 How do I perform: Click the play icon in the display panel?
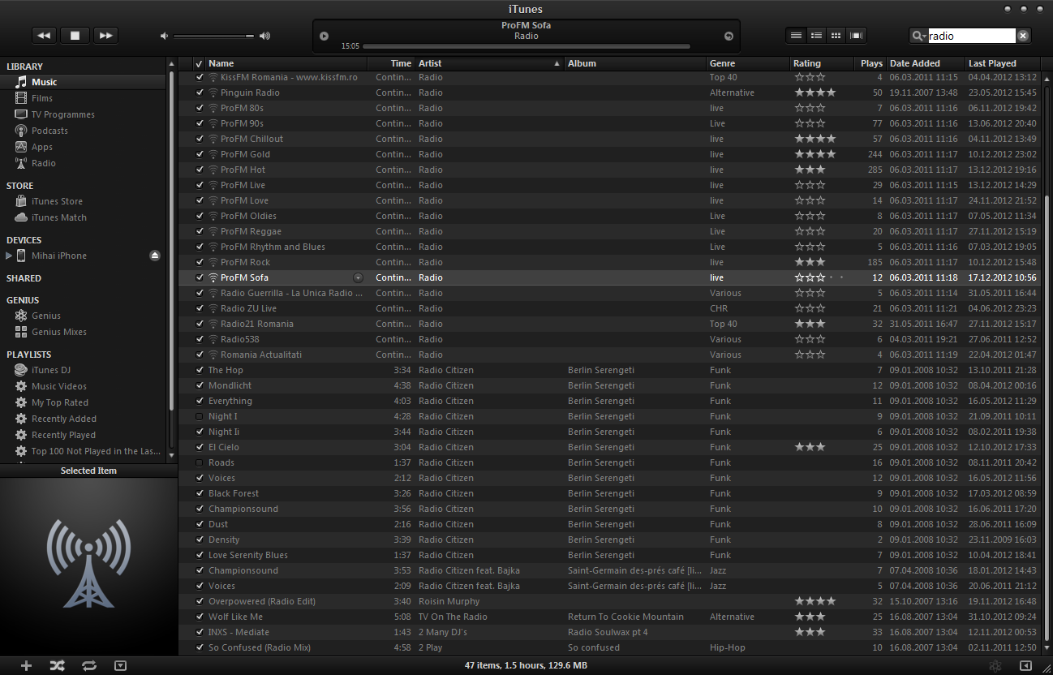pyautogui.click(x=324, y=36)
